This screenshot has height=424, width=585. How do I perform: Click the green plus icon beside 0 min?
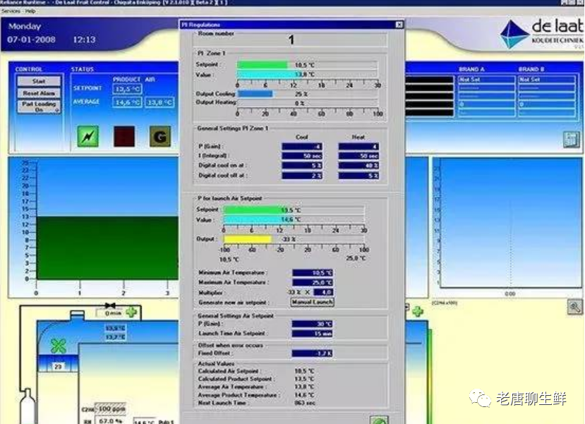pos(131,312)
